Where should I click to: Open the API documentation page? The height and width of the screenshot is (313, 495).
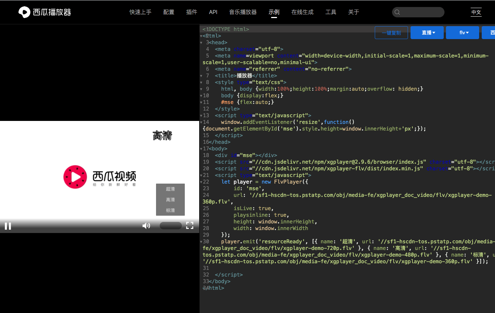(x=213, y=12)
